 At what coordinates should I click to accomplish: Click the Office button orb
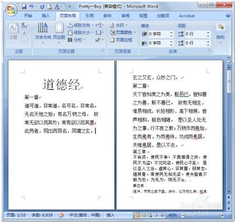pyautogui.click(x=11, y=10)
